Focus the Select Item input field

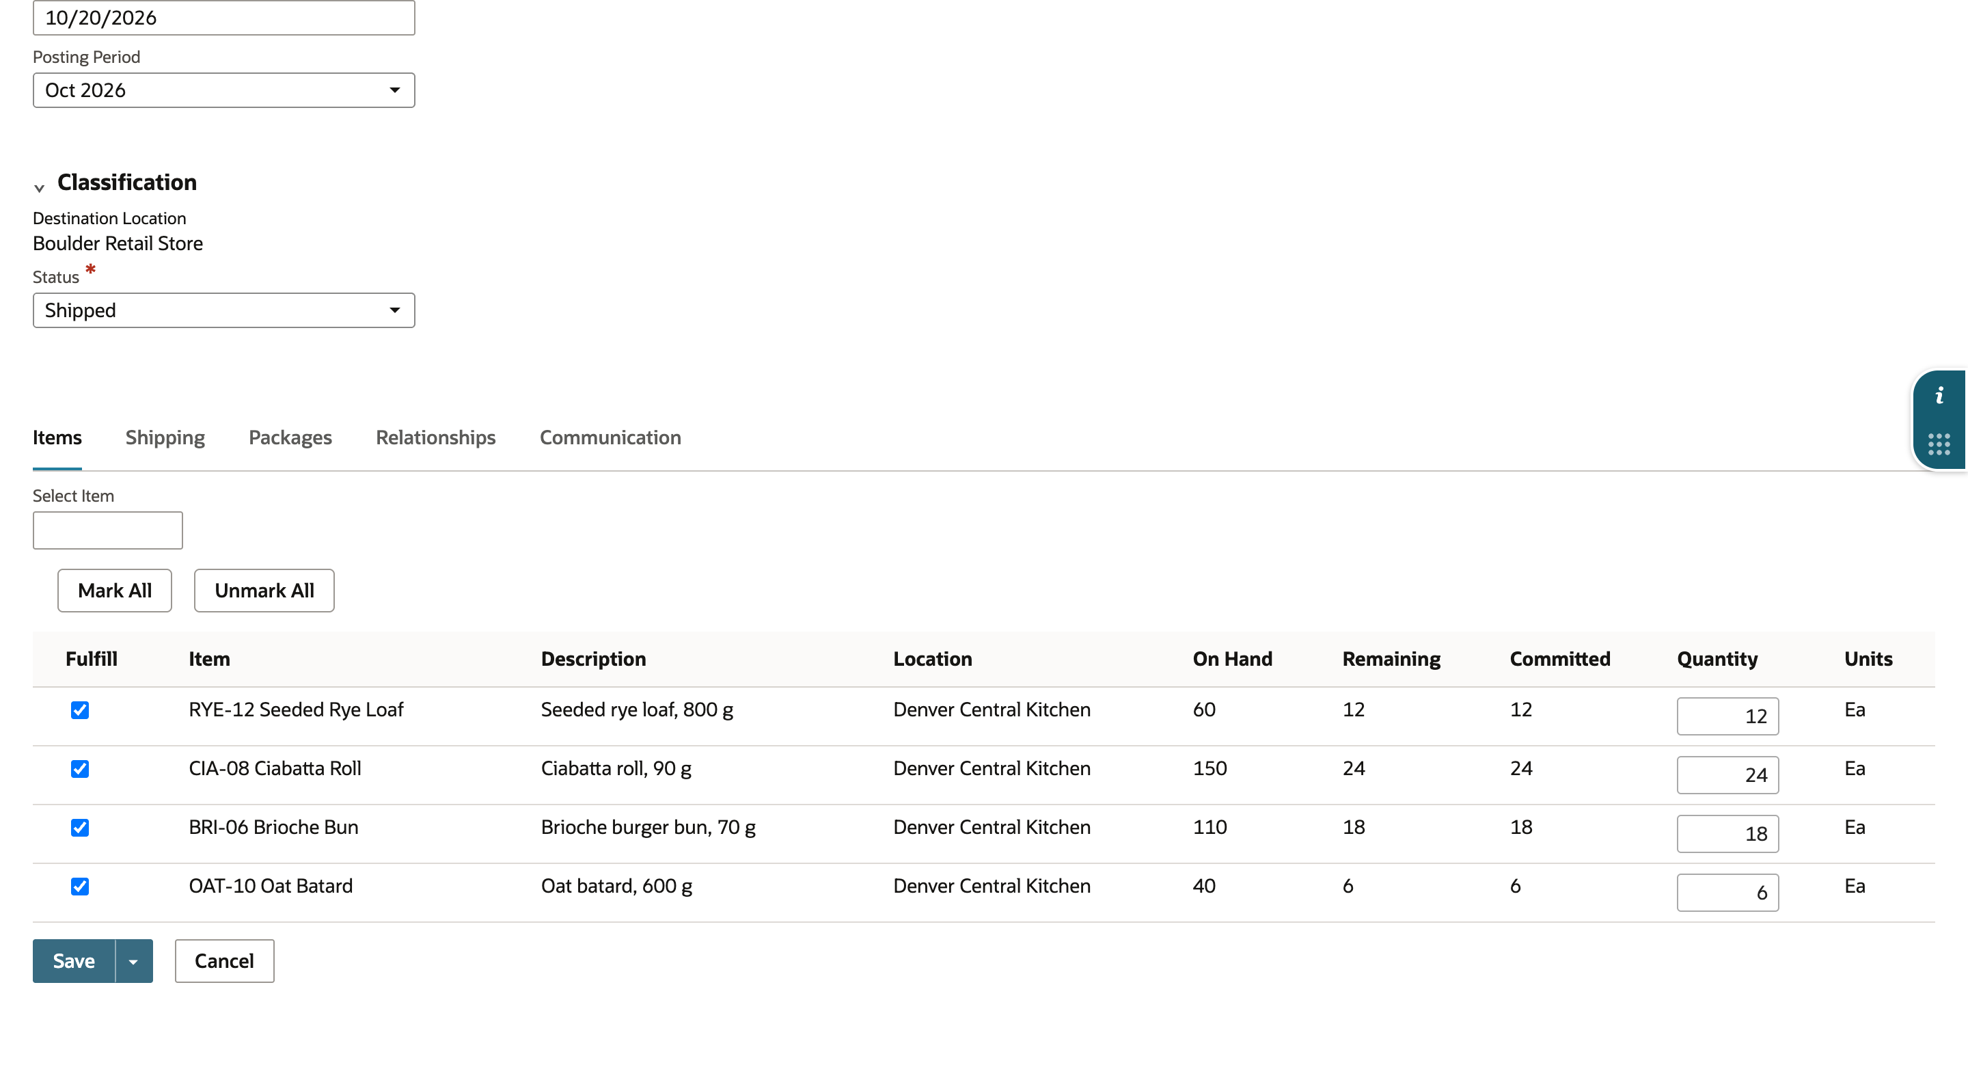(108, 530)
